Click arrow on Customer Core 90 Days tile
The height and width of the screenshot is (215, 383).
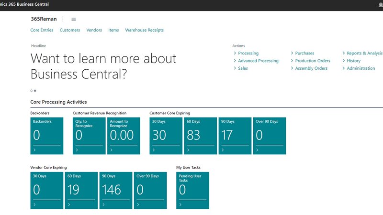[223, 150]
